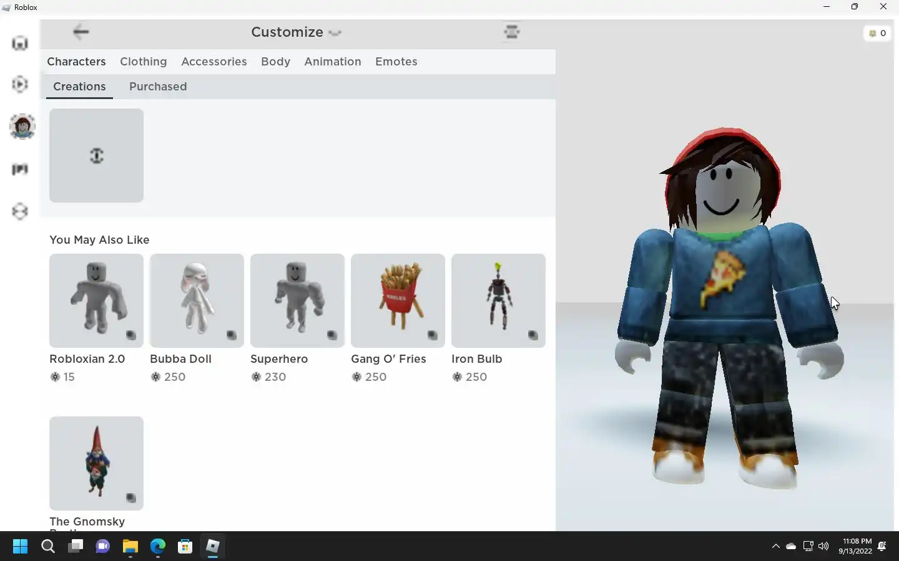
Task: Switch to the Characters tab
Action: [76, 62]
